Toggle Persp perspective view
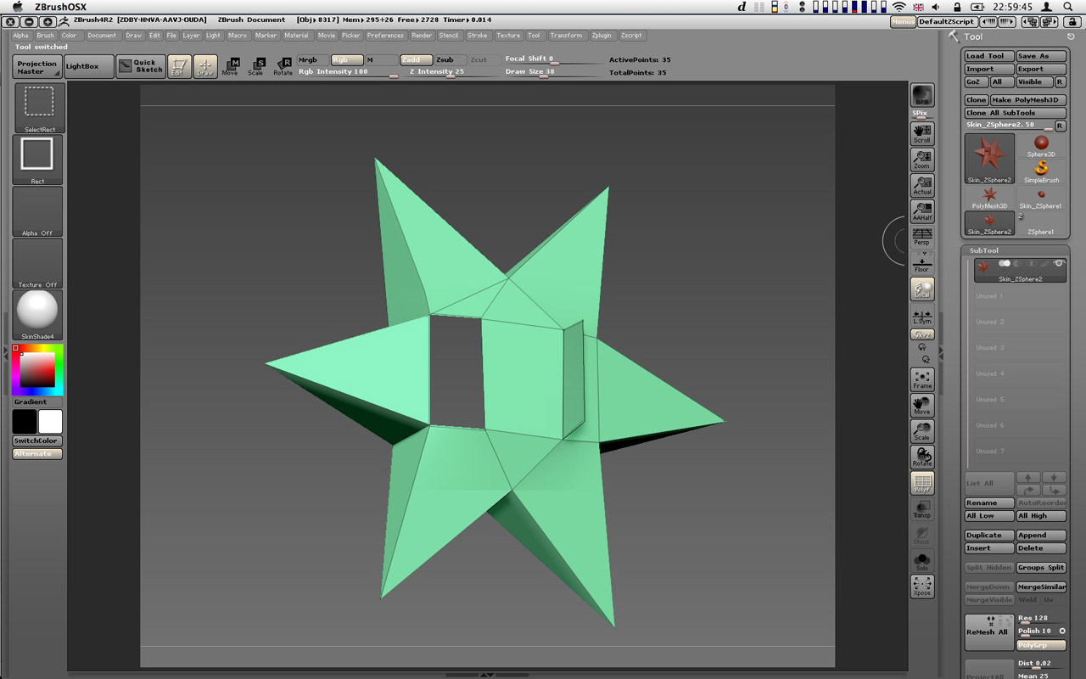The image size is (1086, 679). point(921,237)
